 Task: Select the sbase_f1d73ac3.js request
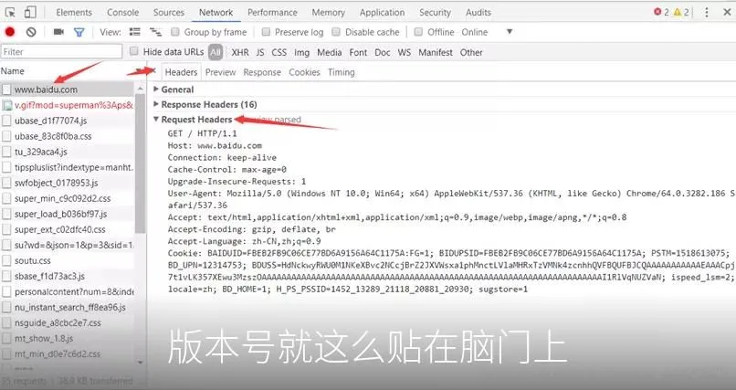point(68,276)
